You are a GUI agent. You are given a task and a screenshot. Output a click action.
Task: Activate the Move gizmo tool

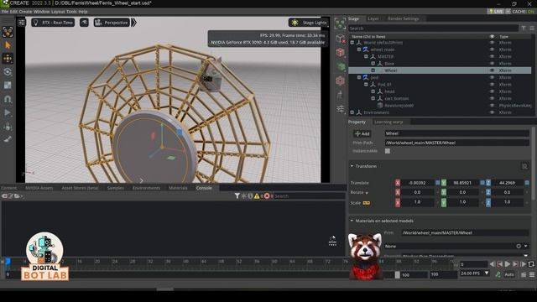tap(8, 59)
